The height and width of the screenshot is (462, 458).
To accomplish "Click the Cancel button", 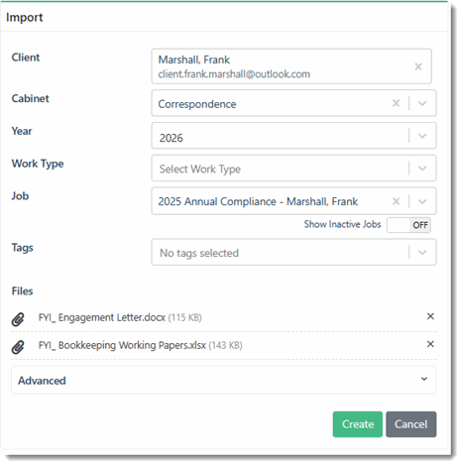I will (x=411, y=424).
